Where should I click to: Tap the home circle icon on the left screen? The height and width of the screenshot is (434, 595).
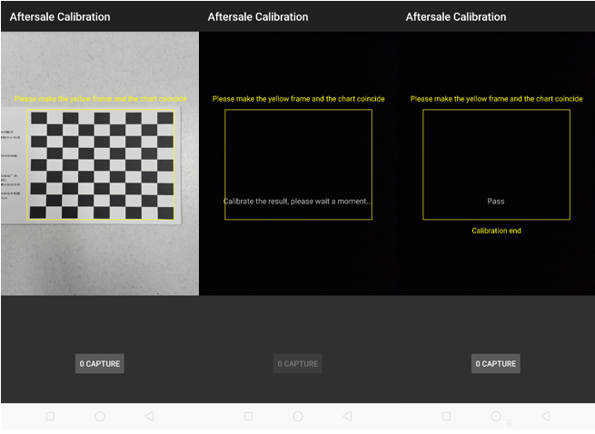[x=100, y=416]
